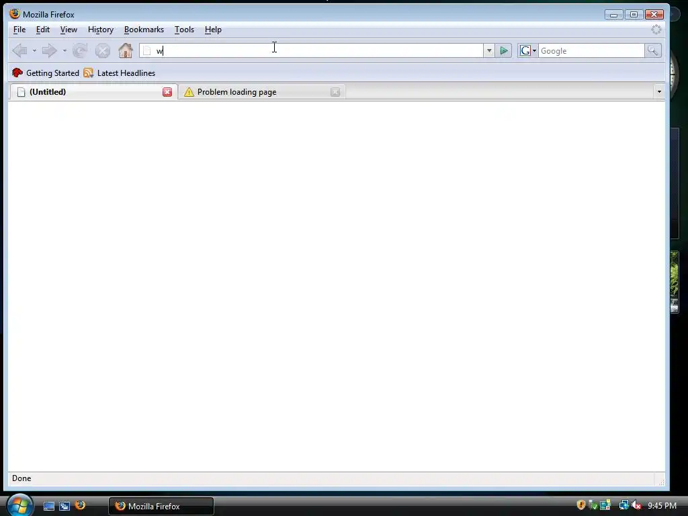Click the Back navigation arrow
The height and width of the screenshot is (516, 688).
coord(19,51)
